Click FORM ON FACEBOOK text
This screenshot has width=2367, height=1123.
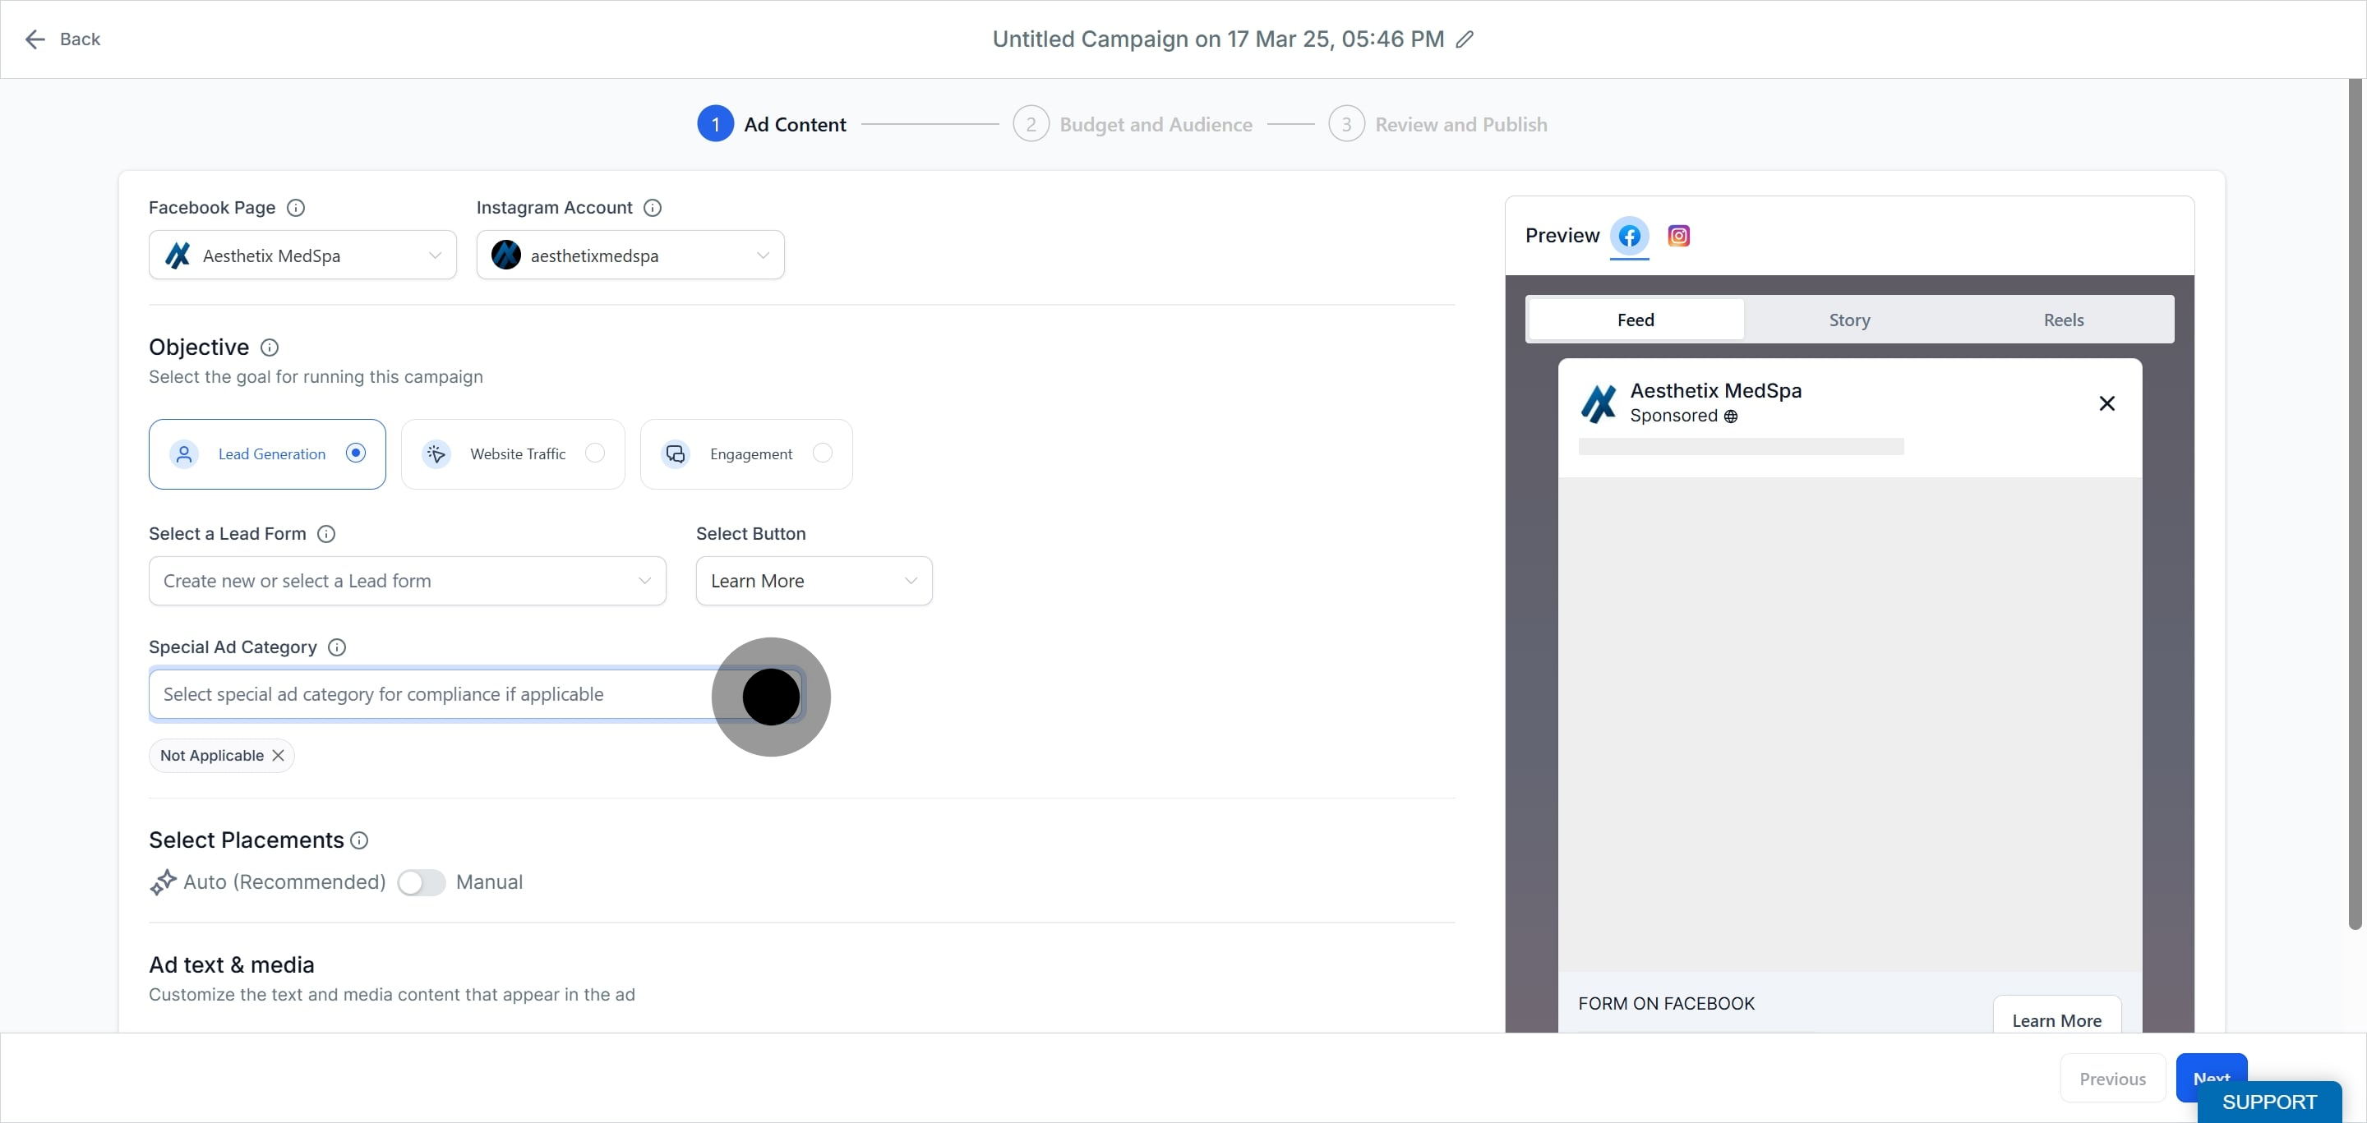tap(1666, 1004)
